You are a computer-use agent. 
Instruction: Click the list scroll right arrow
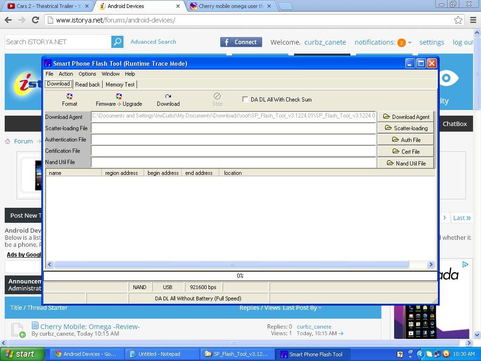coord(431,264)
